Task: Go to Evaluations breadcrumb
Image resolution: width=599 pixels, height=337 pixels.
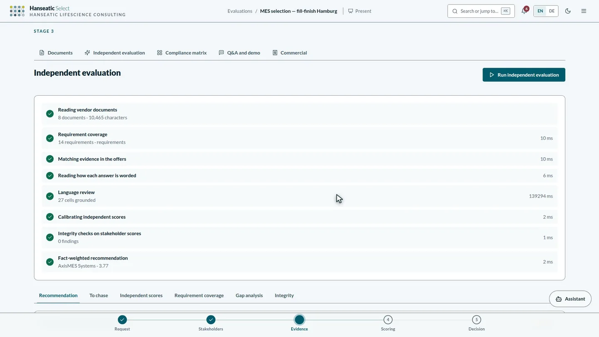Action: 240,11
